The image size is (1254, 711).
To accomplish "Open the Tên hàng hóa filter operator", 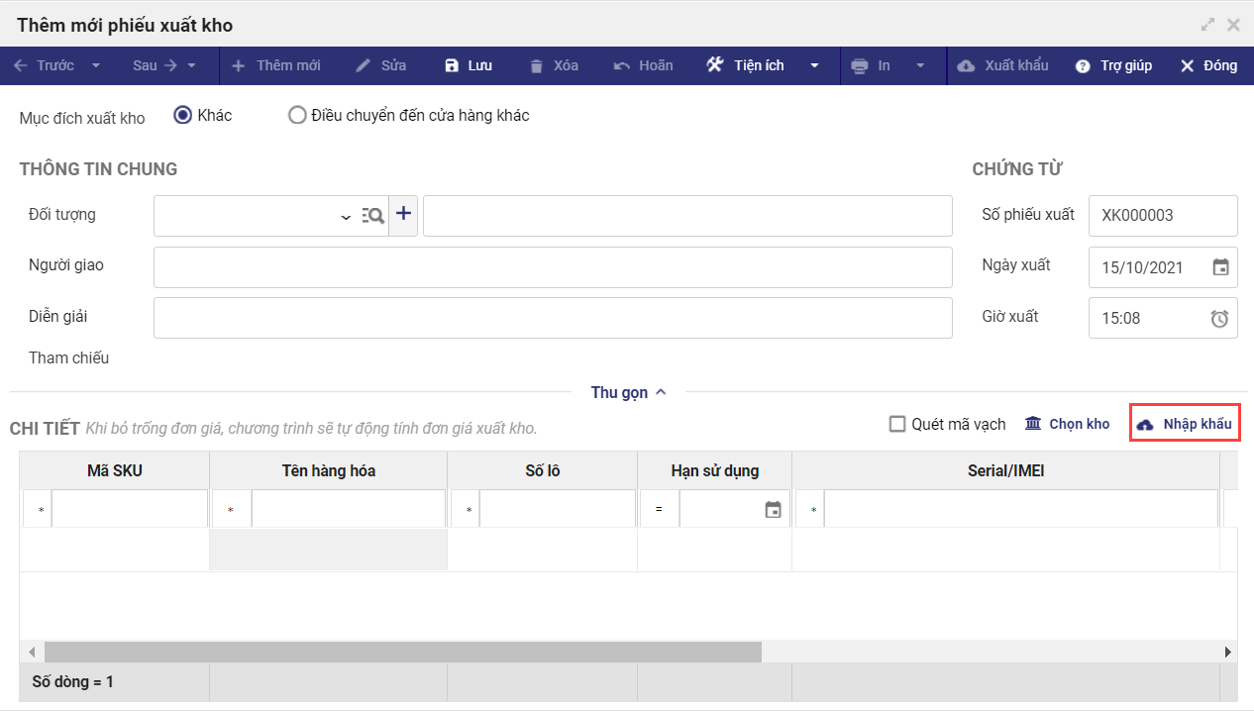I will tap(231, 510).
